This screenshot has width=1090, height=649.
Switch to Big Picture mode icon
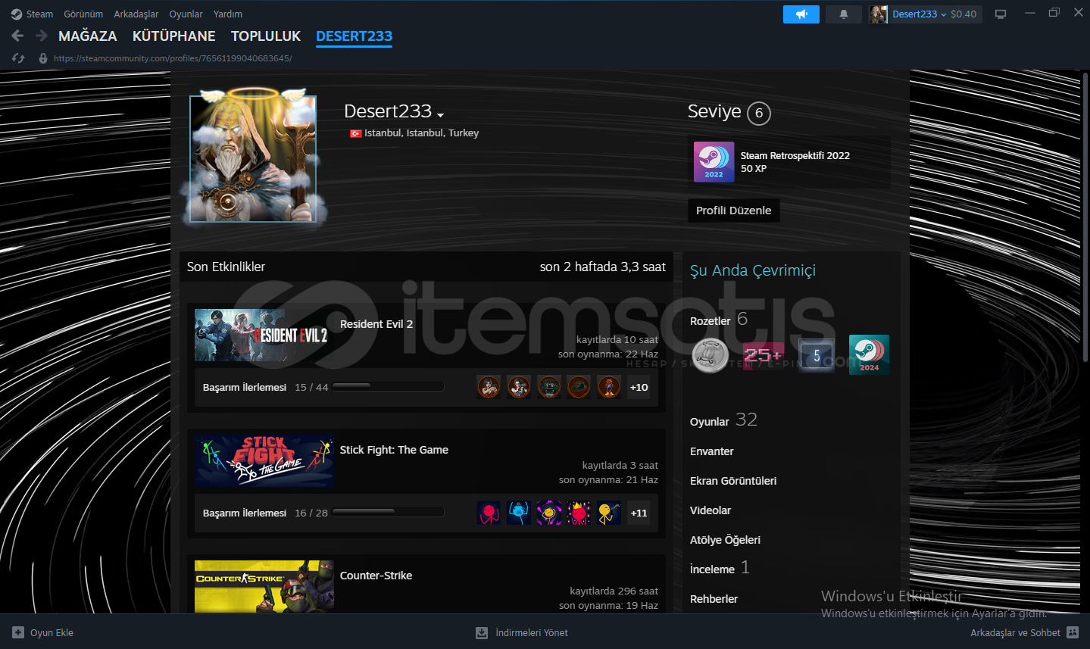[1001, 14]
